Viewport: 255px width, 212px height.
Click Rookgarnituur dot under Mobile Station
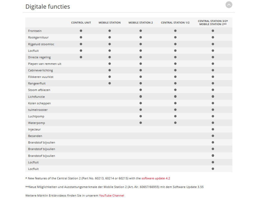pos(110,37)
